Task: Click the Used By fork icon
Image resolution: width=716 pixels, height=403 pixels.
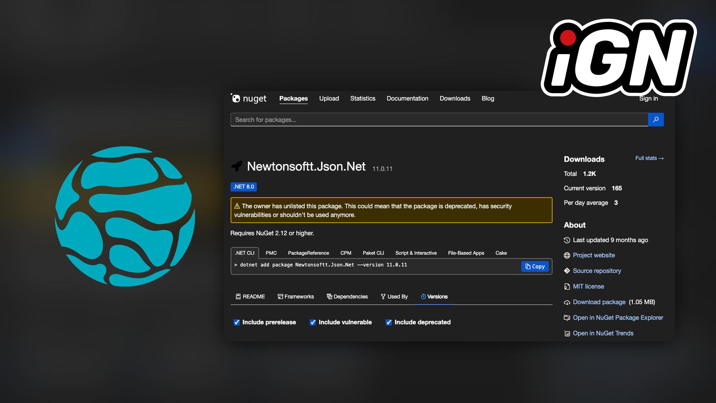Action: pos(383,296)
